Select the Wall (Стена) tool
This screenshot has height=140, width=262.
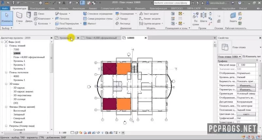pyautogui.click(x=19, y=17)
